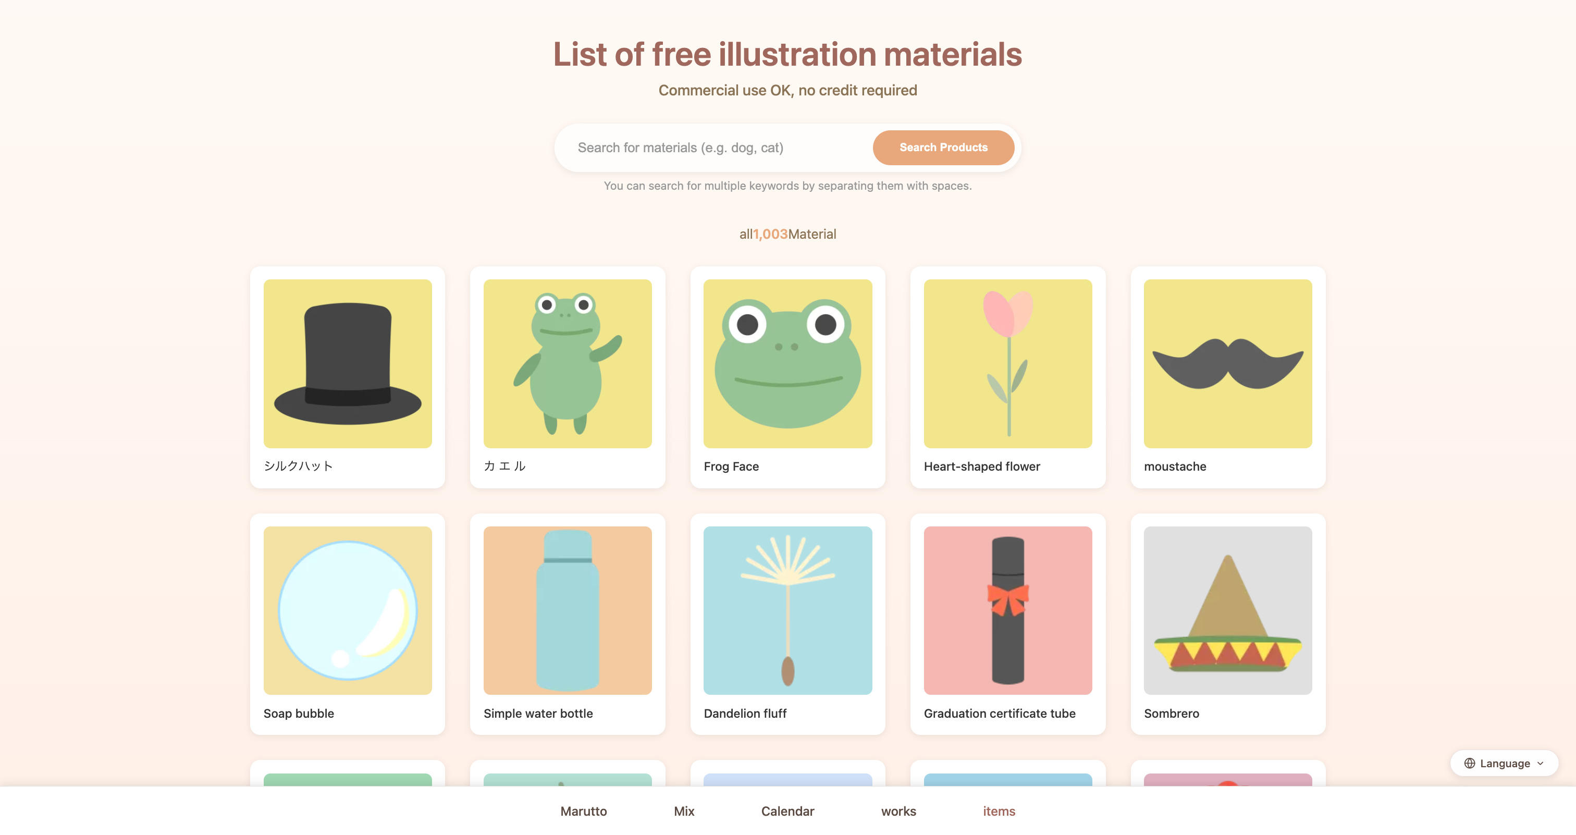Go to the Marutto tab
Image resolution: width=1576 pixels, height=835 pixels.
tap(584, 811)
